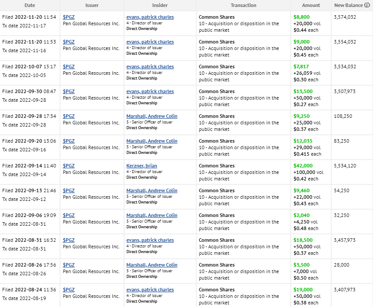Screen dimensions: 373x307
Task: Open Marshall, Andrew Colin filed 2022-09-28
Action: point(152,116)
